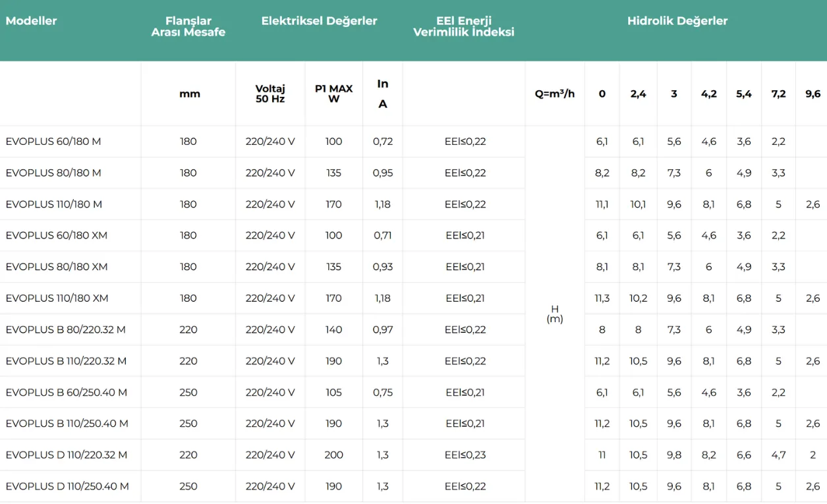Select the EVOPLUS B 110/220.32 M model
This screenshot has height=504, width=827.
66,361
